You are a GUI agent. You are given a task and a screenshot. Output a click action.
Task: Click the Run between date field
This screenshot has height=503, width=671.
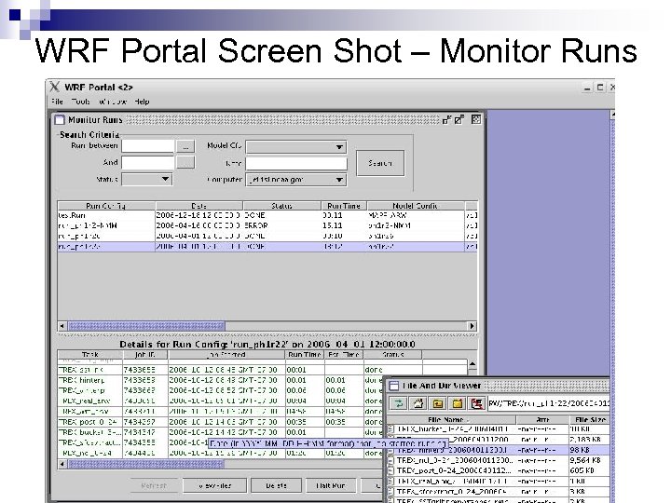148,146
